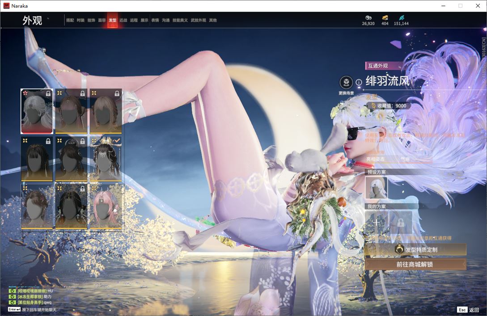Switch to the 气剑 tab
Image resolution: width=487 pixels, height=316 pixels.
coord(415,159)
